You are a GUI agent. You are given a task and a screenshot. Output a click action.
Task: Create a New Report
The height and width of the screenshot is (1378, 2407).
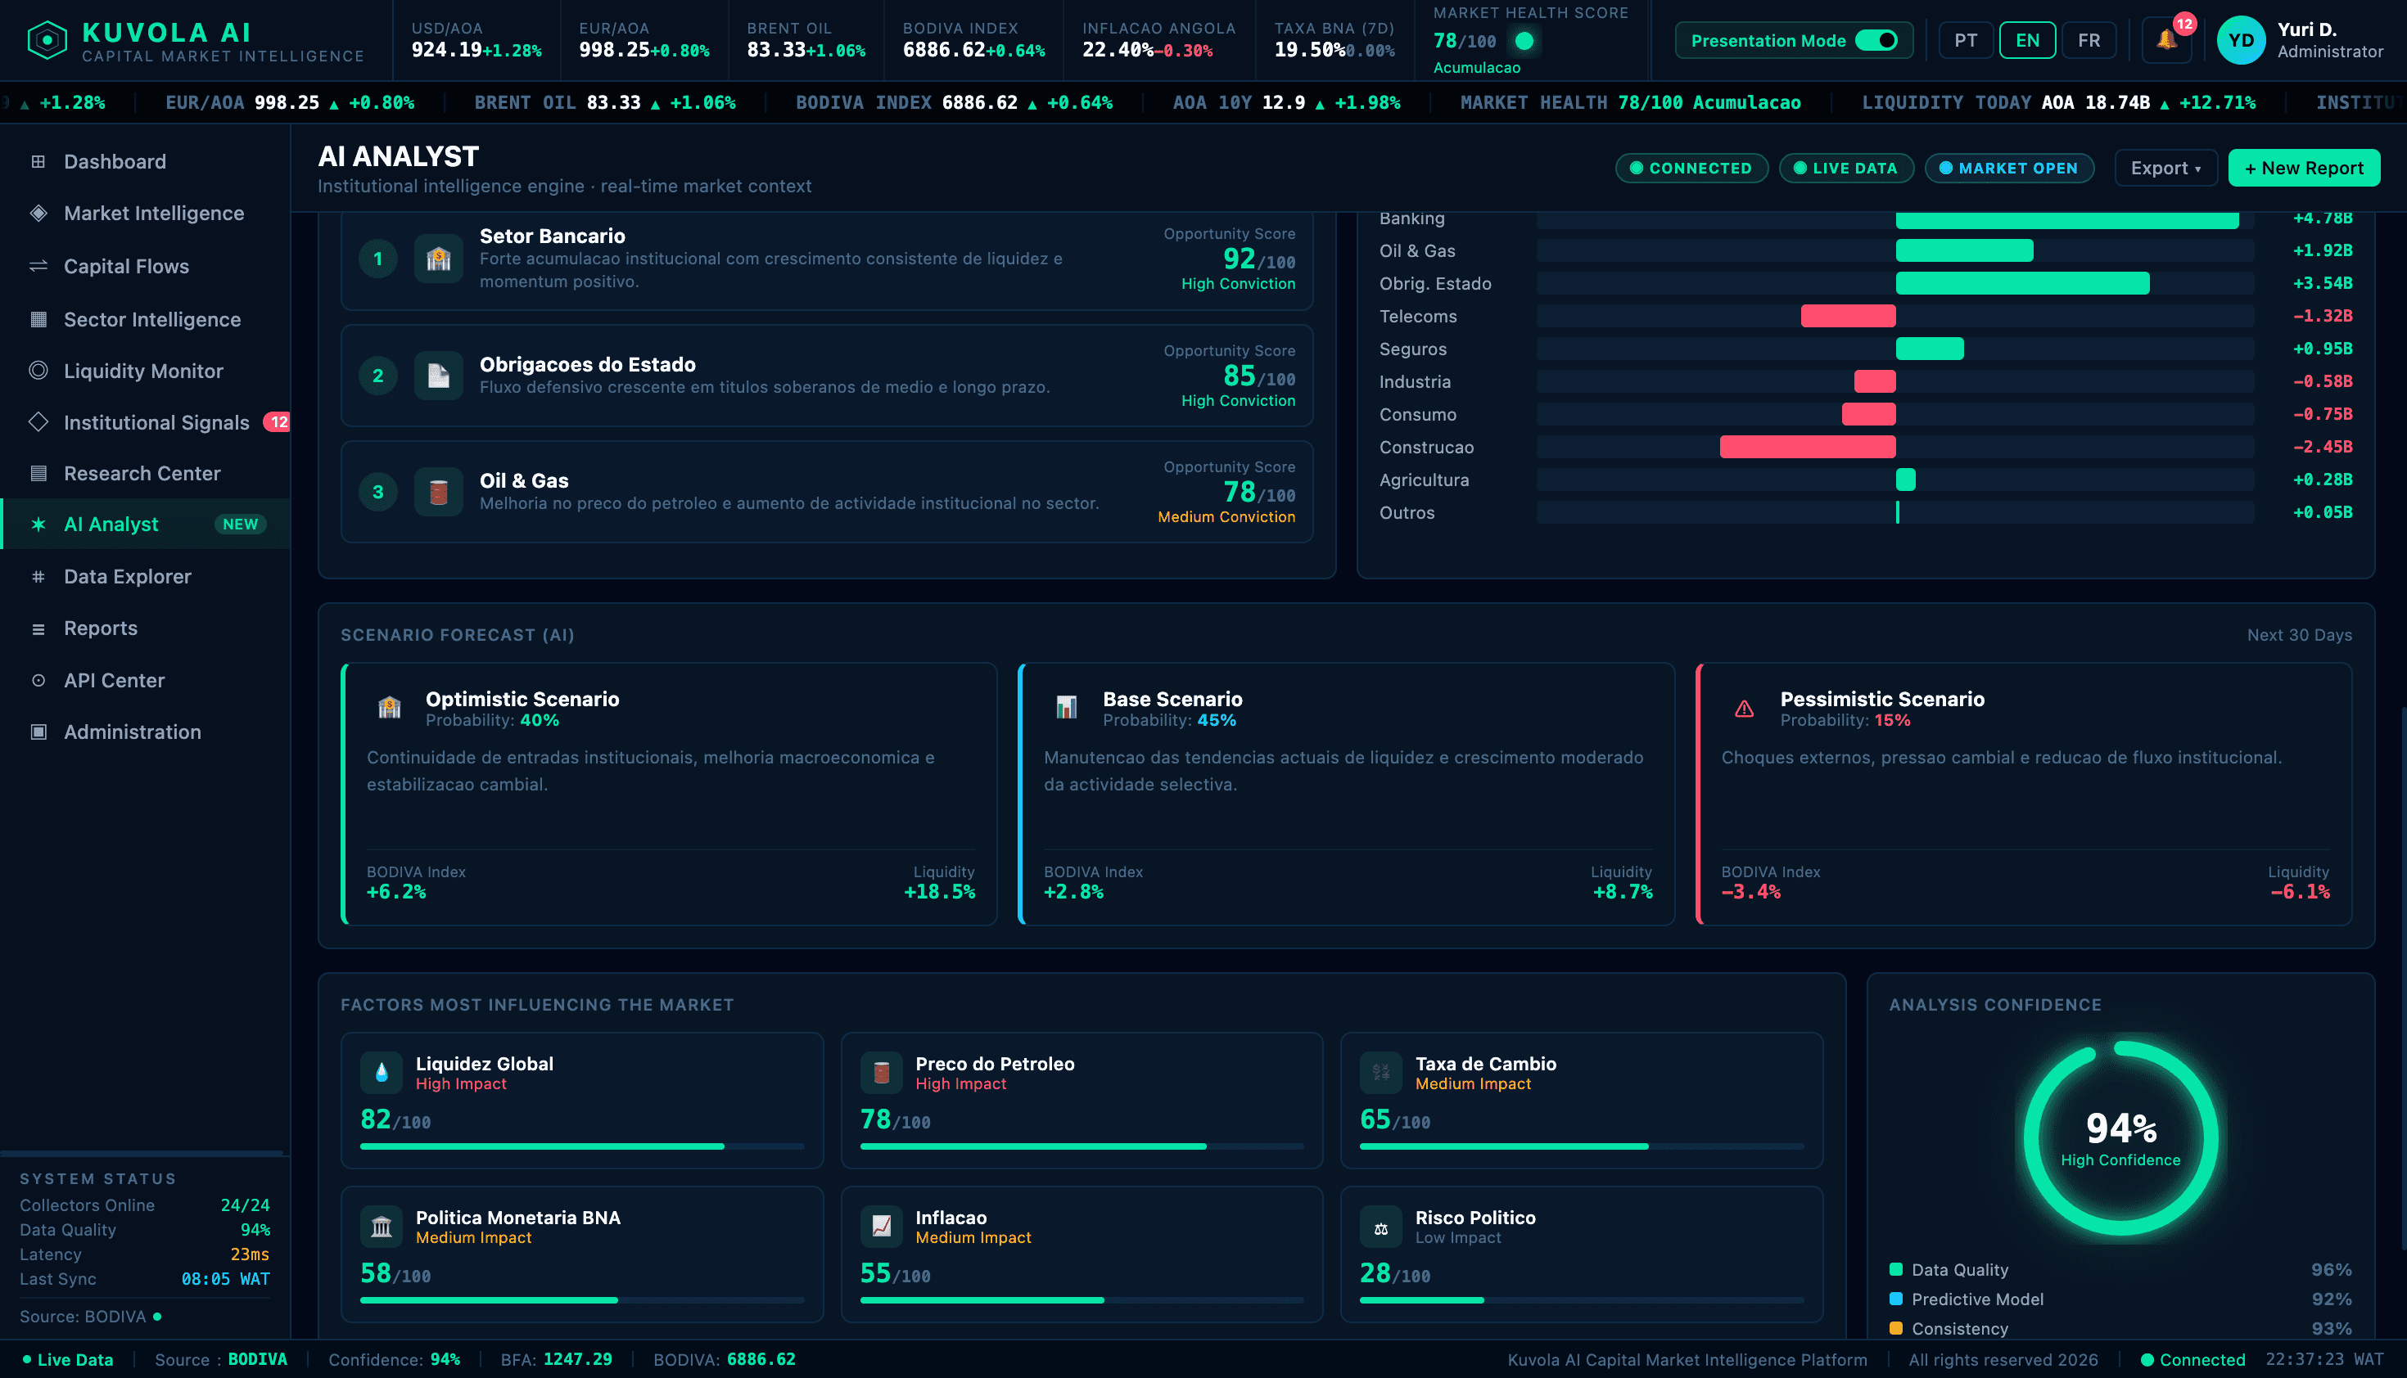(2304, 169)
